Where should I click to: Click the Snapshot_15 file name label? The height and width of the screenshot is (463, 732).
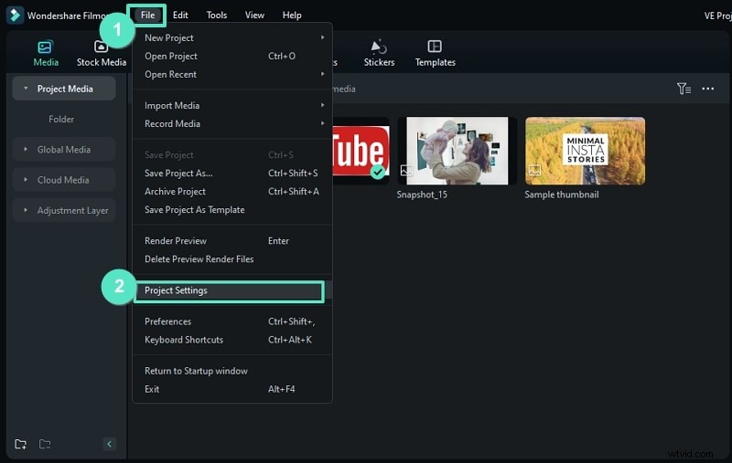coord(422,195)
